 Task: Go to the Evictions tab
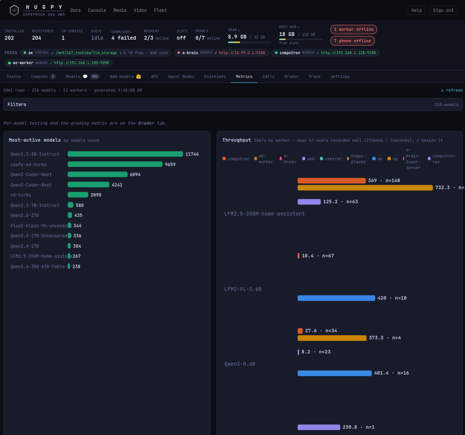[215, 76]
